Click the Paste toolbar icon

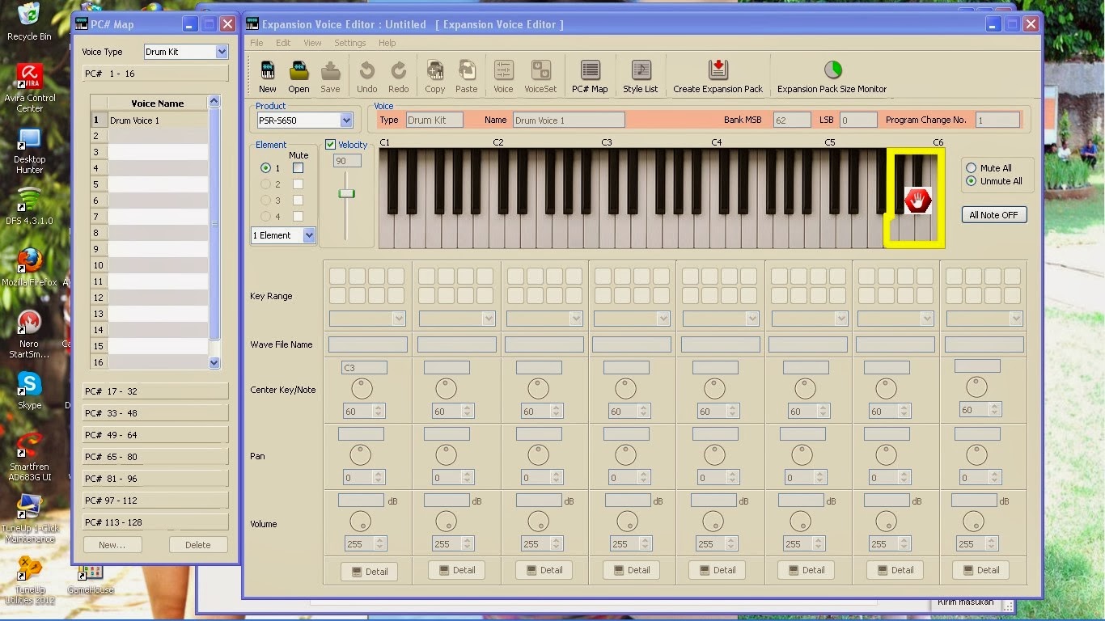467,71
